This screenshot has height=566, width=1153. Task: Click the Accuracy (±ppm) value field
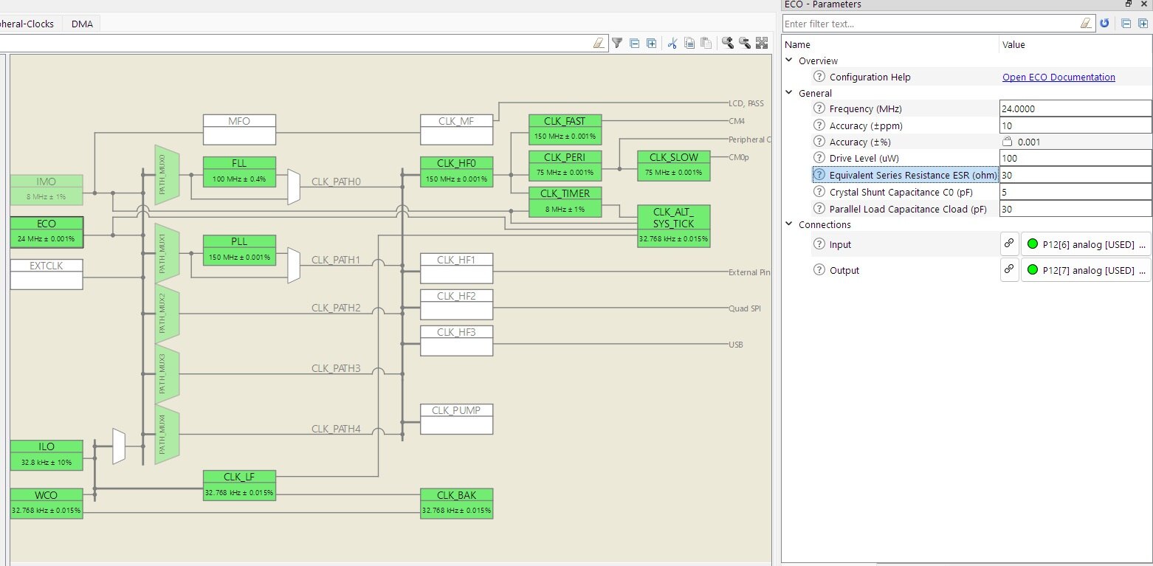1075,125
